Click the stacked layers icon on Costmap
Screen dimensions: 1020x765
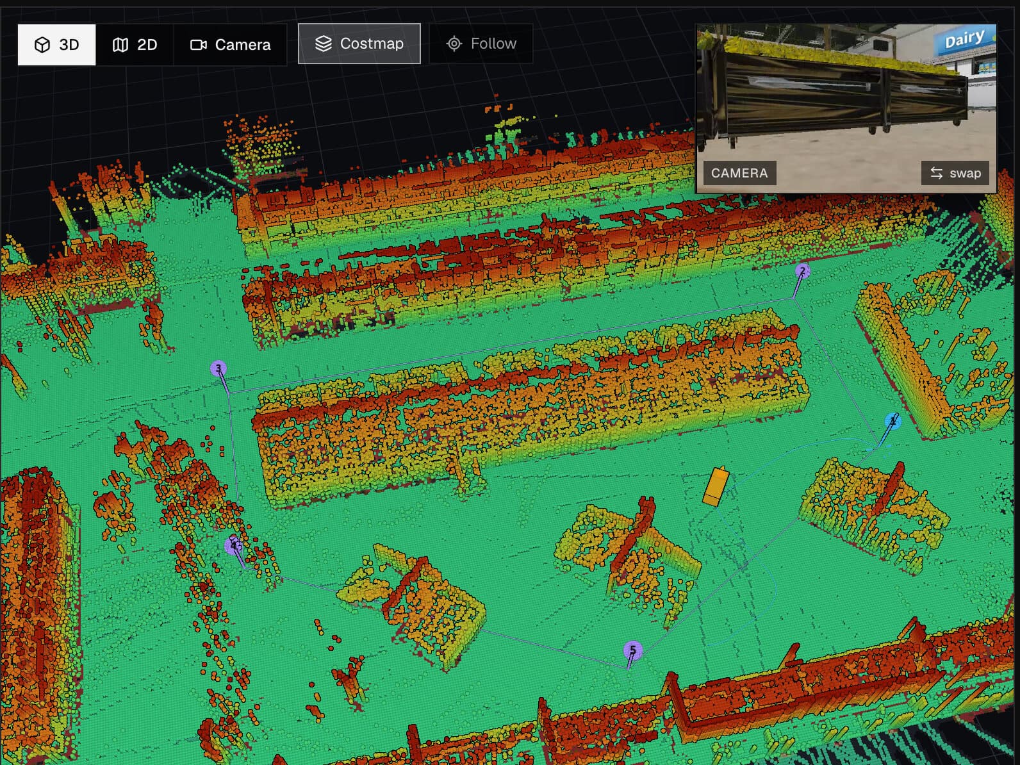(x=324, y=44)
